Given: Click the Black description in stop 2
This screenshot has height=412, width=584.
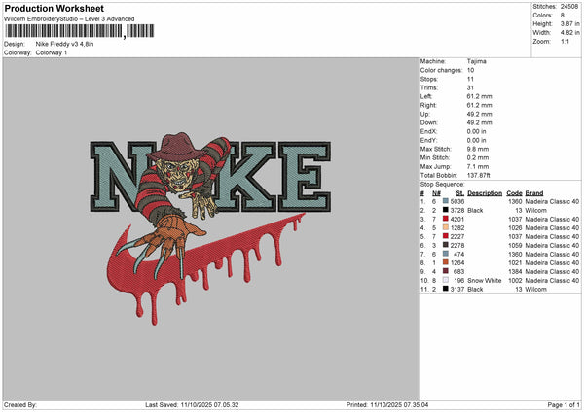Looking at the screenshot, I should (x=475, y=210).
